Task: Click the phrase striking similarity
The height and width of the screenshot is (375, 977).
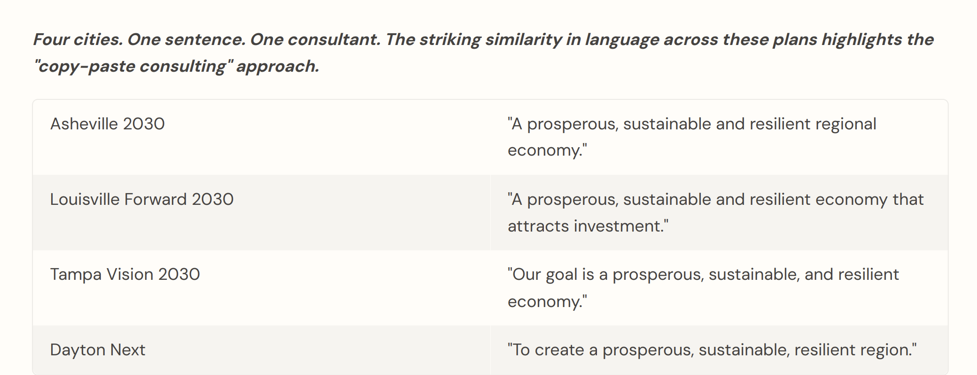Action: pyautogui.click(x=491, y=39)
